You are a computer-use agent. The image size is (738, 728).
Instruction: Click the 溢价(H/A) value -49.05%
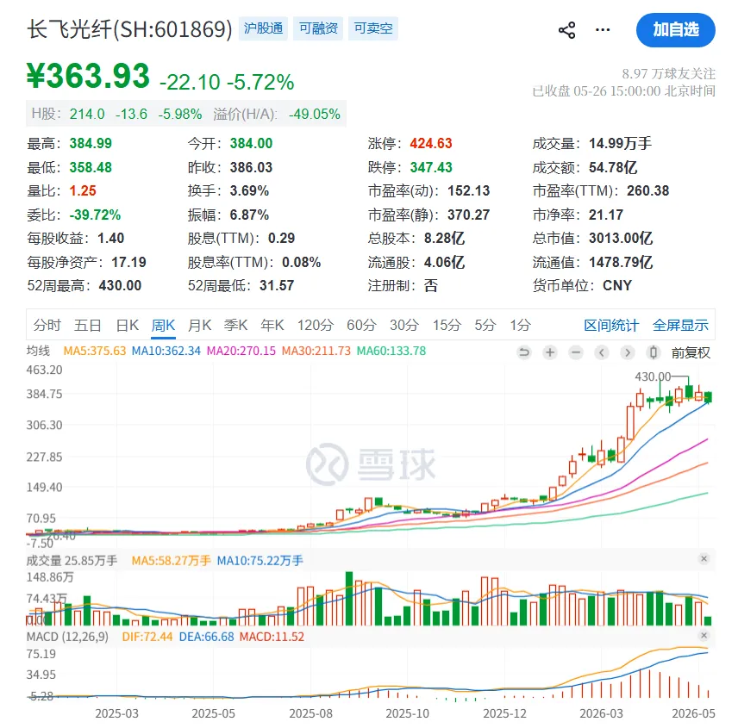tap(315, 114)
